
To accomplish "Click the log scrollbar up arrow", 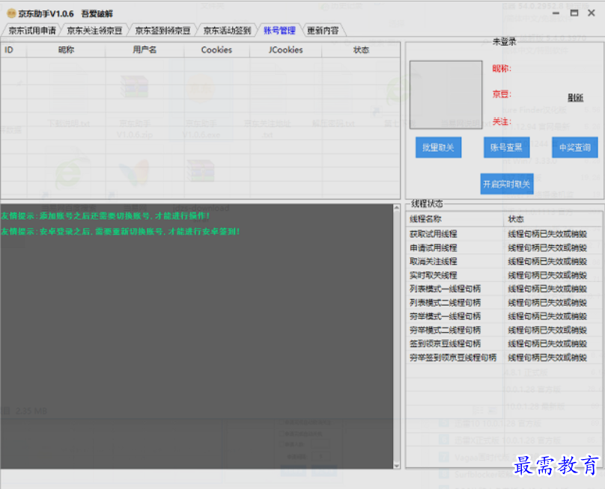I will pyautogui.click(x=397, y=208).
